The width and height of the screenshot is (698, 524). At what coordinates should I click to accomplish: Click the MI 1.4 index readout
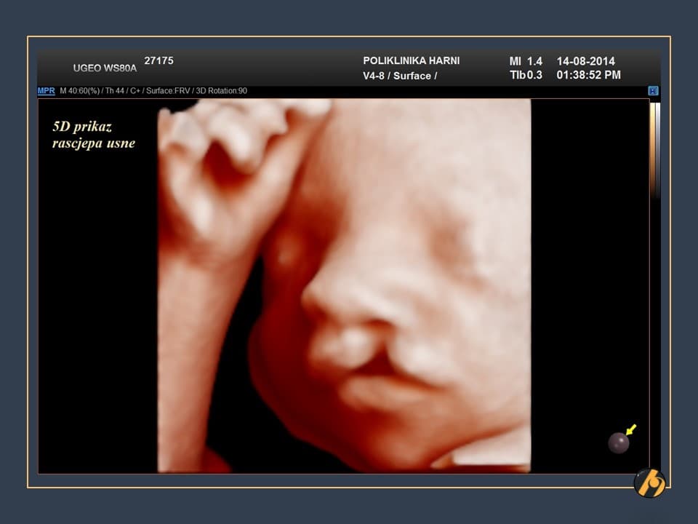coord(525,61)
